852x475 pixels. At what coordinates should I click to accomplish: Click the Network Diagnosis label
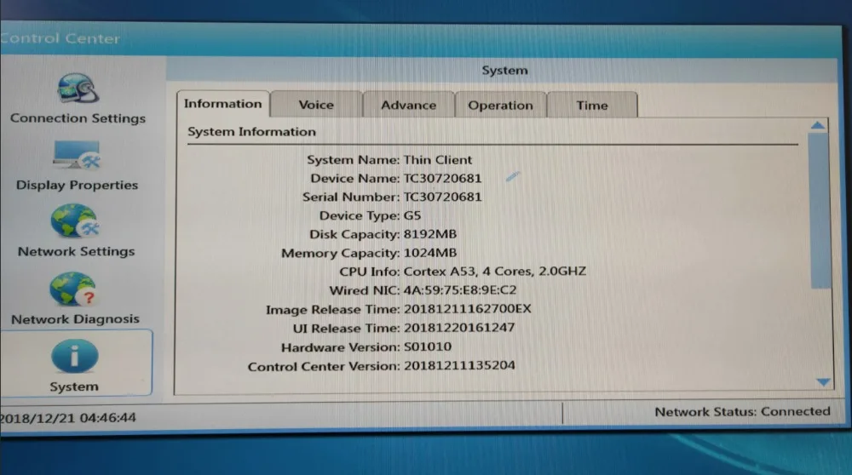pyautogui.click(x=76, y=319)
